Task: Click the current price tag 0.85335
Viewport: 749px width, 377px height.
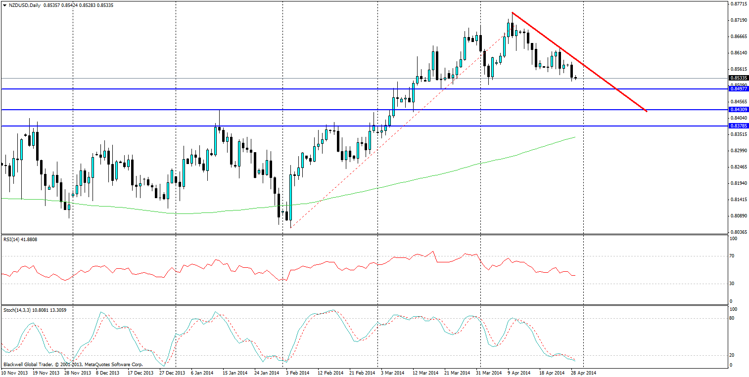Action: pos(739,78)
